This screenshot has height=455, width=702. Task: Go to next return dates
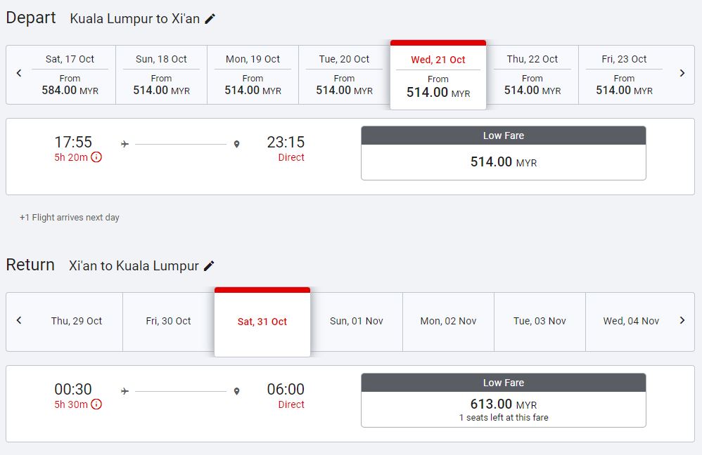coord(682,320)
